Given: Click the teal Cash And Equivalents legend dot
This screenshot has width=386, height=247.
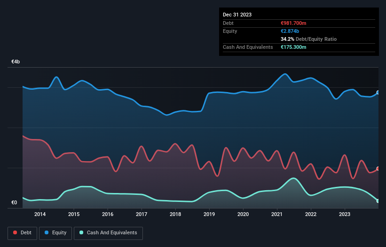Looking at the screenshot, I should [81, 232].
